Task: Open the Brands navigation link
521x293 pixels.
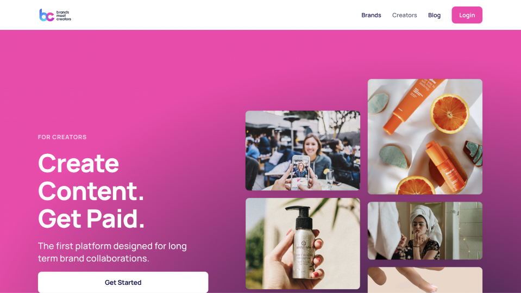Action: 371,15
